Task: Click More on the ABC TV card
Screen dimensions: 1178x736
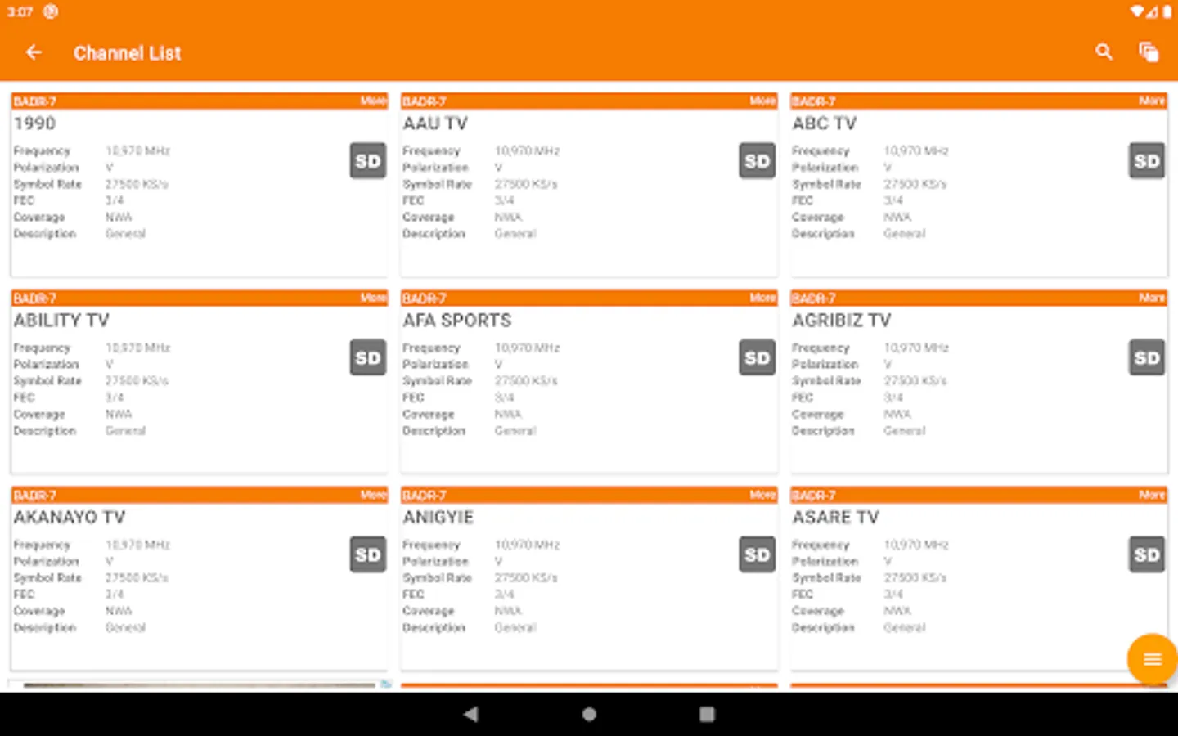Action: point(1153,101)
